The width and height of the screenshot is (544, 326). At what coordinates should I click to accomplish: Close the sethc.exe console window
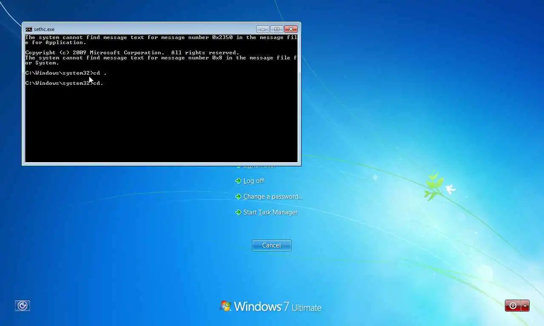[x=291, y=29]
